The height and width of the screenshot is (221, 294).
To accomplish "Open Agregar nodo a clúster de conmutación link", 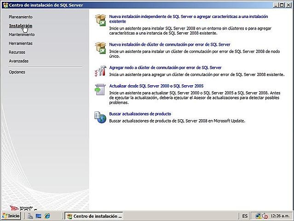I will pyautogui.click(x=165, y=68).
